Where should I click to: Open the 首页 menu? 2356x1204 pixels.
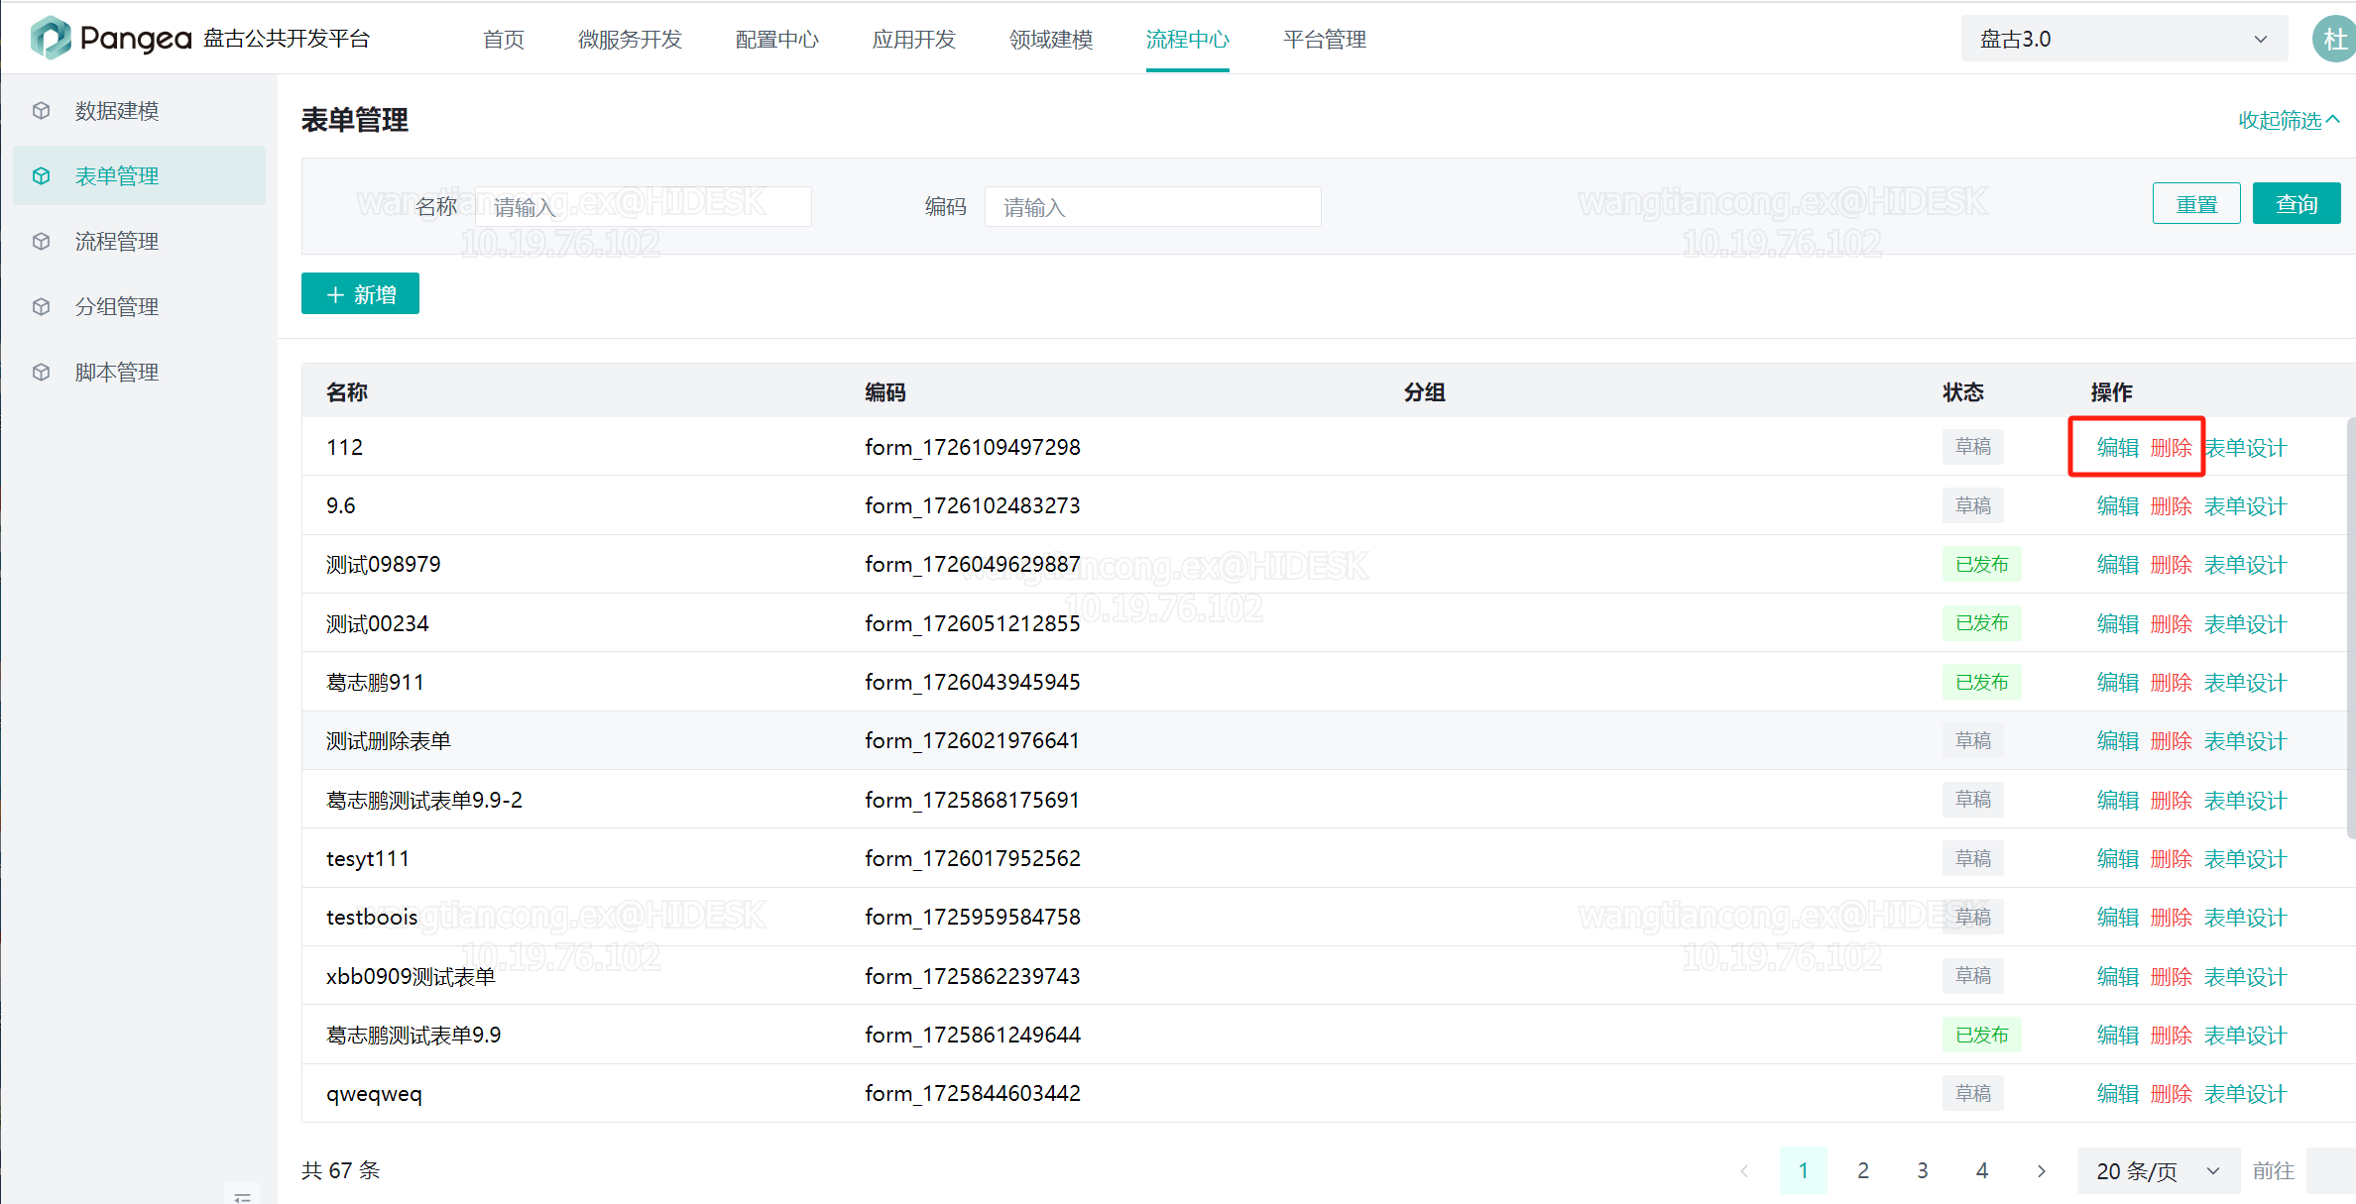504,39
